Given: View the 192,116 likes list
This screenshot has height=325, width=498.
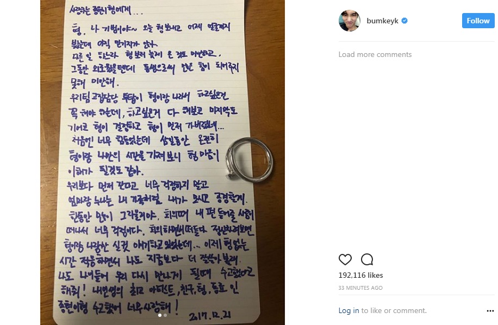Looking at the screenshot, I should point(360,275).
